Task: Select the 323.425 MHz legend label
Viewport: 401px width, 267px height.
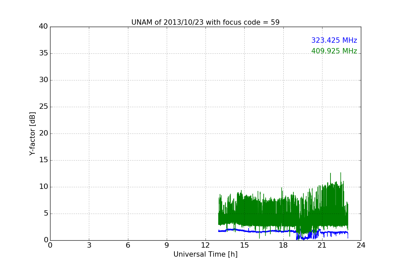Action: 334,40
